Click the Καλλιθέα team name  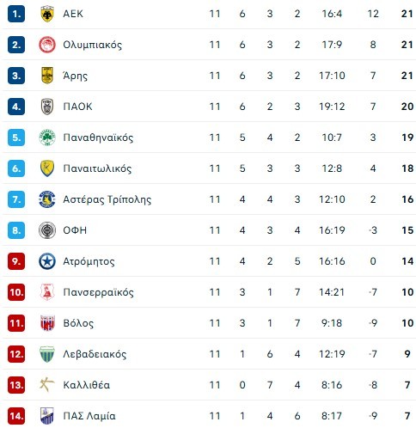(x=86, y=385)
